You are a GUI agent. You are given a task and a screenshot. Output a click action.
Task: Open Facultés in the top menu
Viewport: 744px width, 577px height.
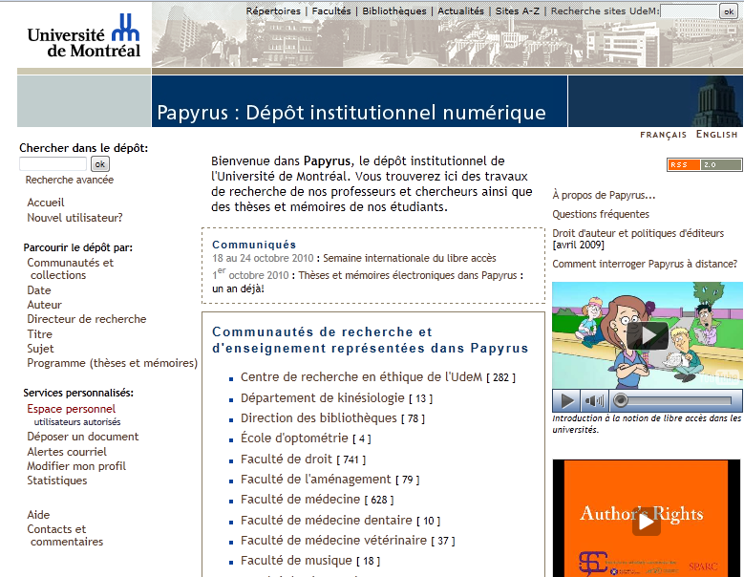pyautogui.click(x=331, y=11)
